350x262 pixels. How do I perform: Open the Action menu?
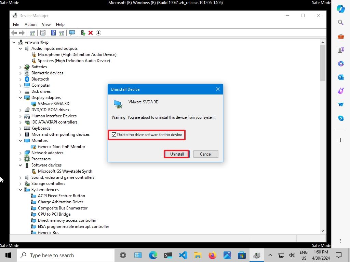(30, 24)
